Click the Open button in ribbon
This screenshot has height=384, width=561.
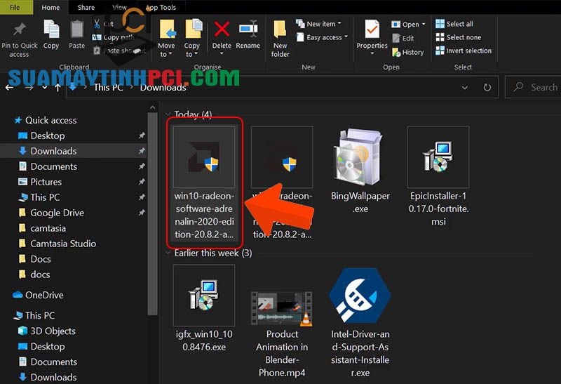pos(408,25)
